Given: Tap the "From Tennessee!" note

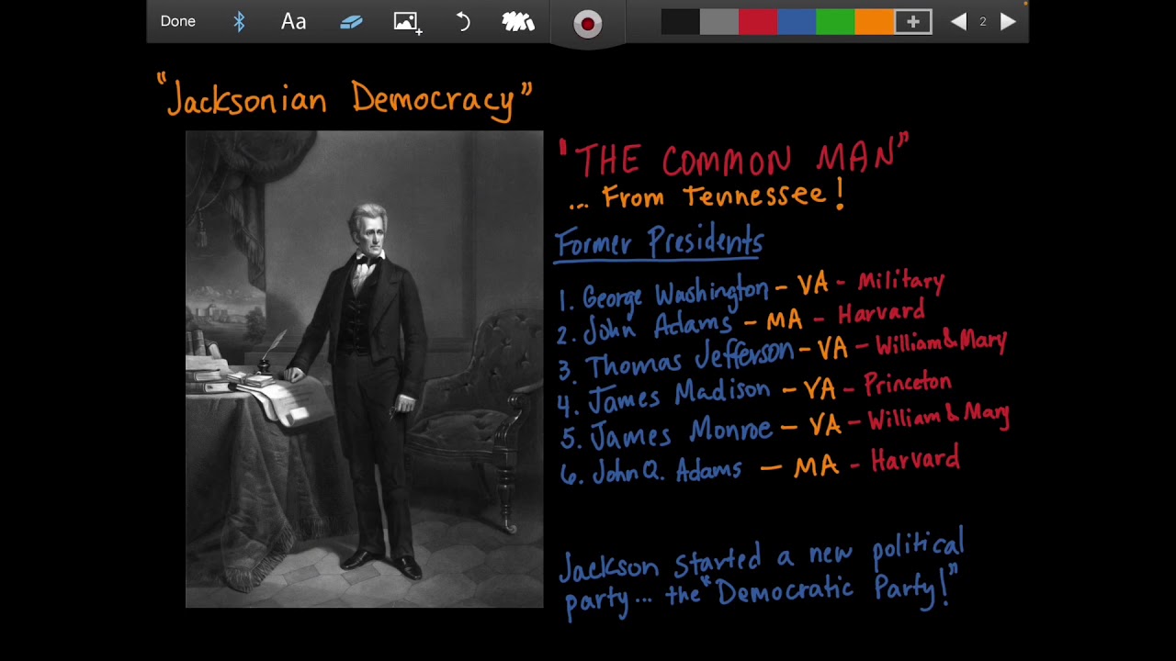Looking at the screenshot, I should coord(707,196).
